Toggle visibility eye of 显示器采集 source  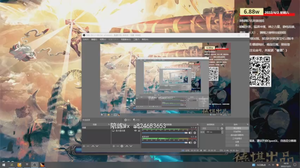(x=135, y=131)
